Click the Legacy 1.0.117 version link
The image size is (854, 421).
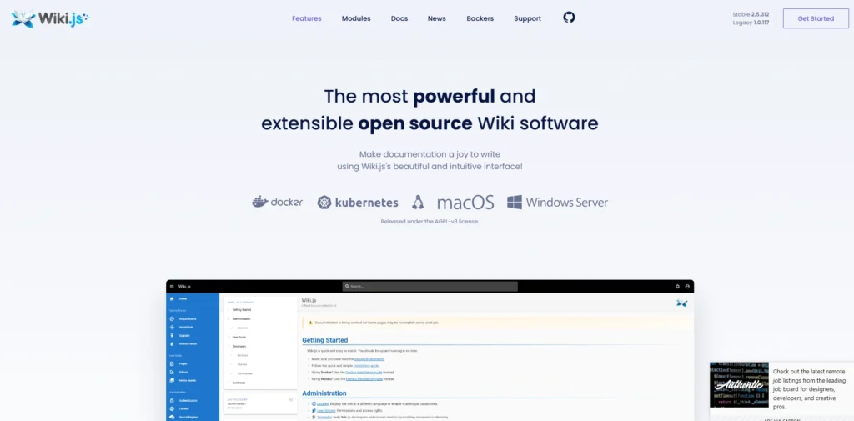[751, 23]
